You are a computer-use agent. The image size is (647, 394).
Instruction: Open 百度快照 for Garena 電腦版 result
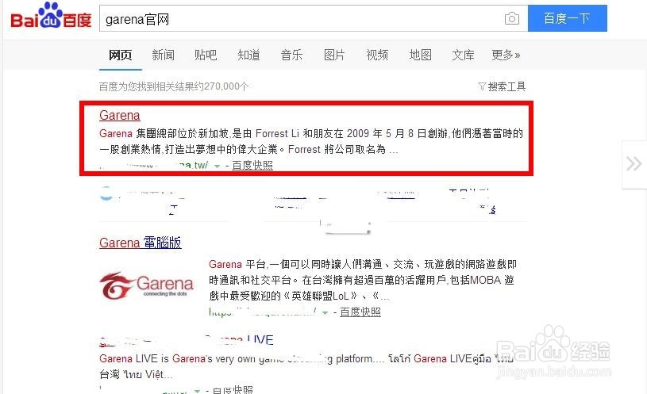point(360,312)
